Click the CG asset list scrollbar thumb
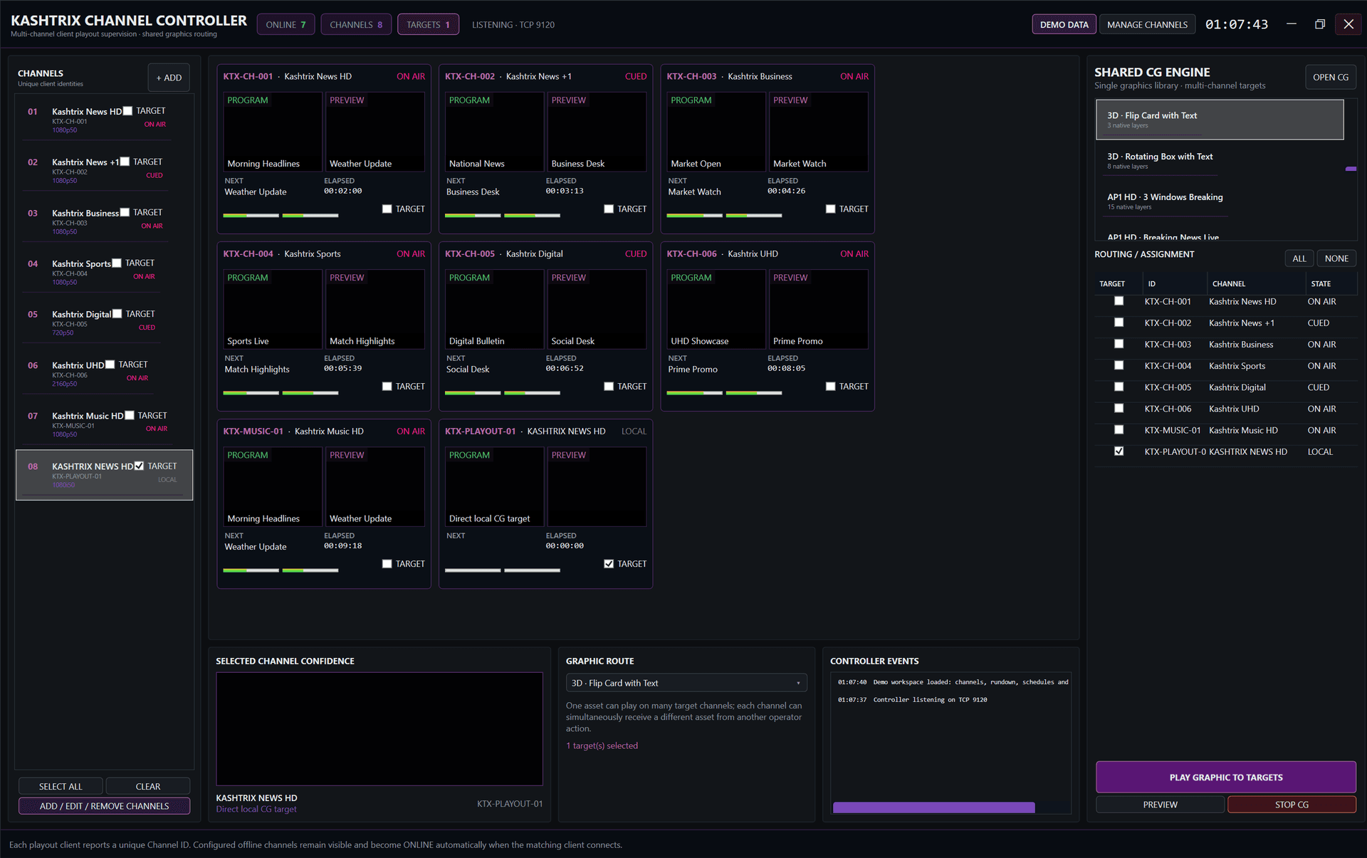 pyautogui.click(x=1351, y=169)
